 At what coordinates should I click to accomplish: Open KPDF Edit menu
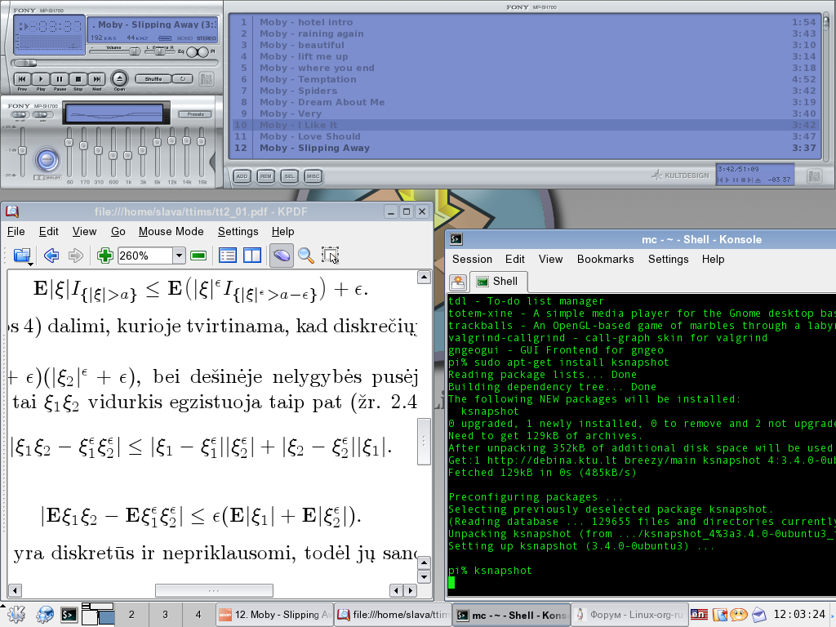48,231
